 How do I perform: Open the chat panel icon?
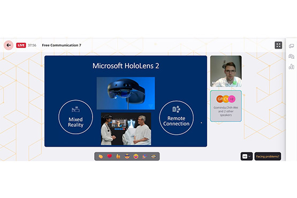(291, 46)
